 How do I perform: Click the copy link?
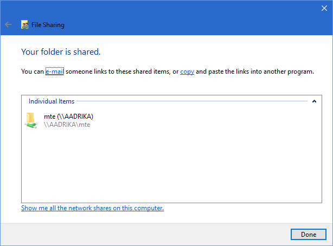(x=187, y=72)
